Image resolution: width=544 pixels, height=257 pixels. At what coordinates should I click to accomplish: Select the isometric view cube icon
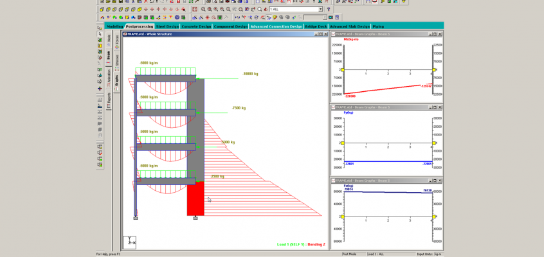[x=140, y=10]
